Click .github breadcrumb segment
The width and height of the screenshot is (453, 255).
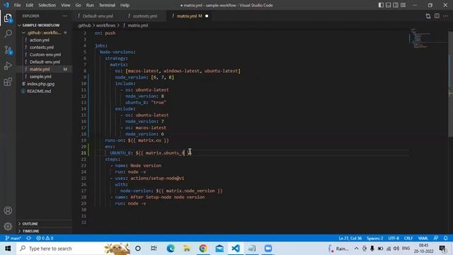[84, 25]
